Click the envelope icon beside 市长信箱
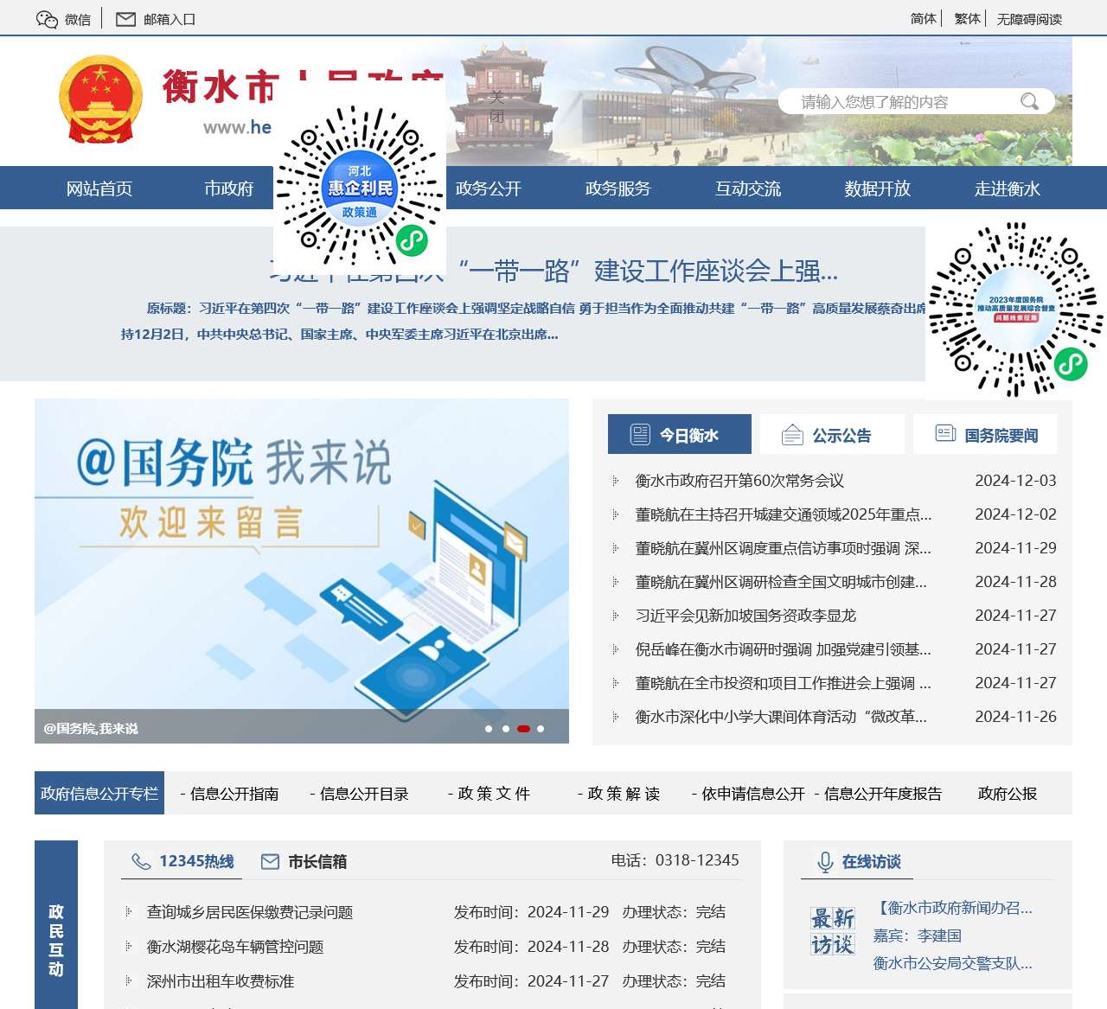Image resolution: width=1107 pixels, height=1009 pixels. pos(270,861)
